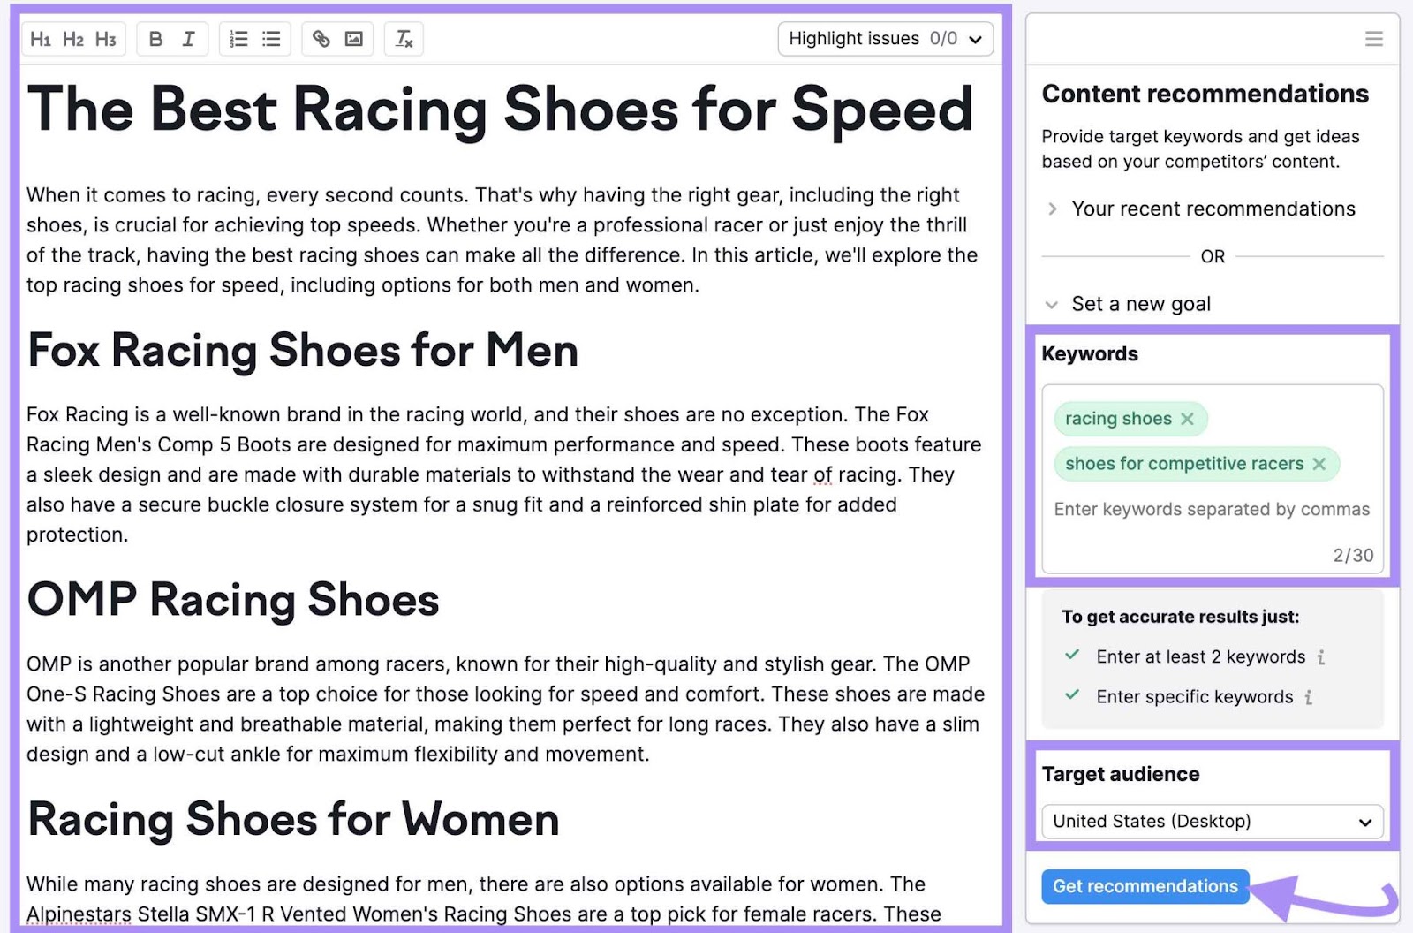
Task: Insert a hyperlink
Action: [321, 38]
